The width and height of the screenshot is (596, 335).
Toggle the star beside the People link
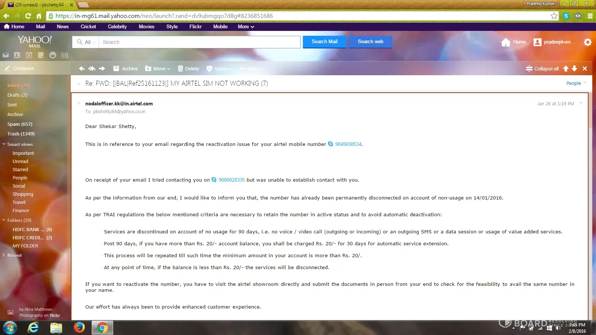click(585, 83)
